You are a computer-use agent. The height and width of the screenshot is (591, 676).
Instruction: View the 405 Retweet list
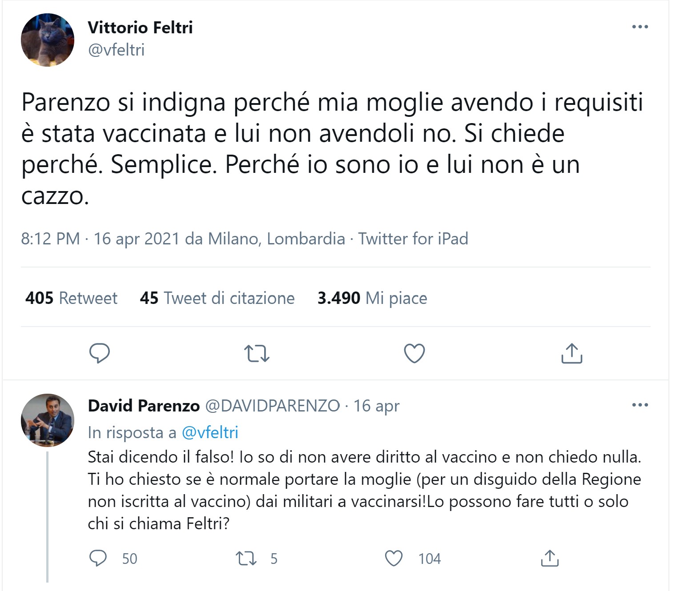tap(72, 298)
